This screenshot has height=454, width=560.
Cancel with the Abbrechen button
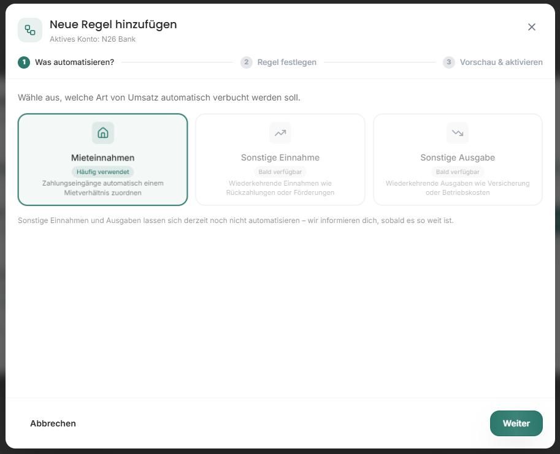click(x=53, y=423)
